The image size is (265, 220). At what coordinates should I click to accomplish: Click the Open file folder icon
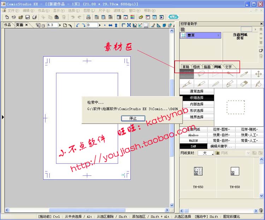[x=20, y=17]
